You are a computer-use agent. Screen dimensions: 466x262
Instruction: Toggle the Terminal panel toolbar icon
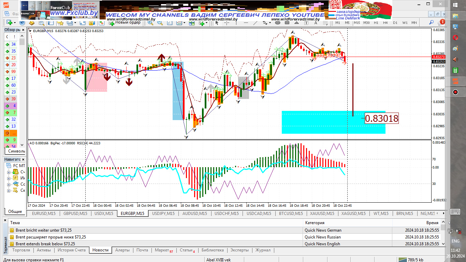click(70, 23)
